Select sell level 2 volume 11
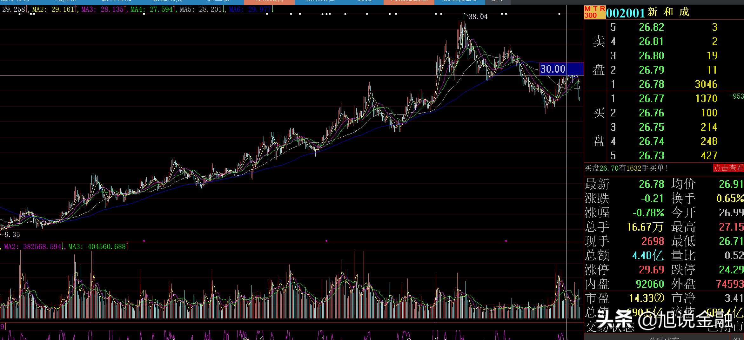 pos(712,70)
